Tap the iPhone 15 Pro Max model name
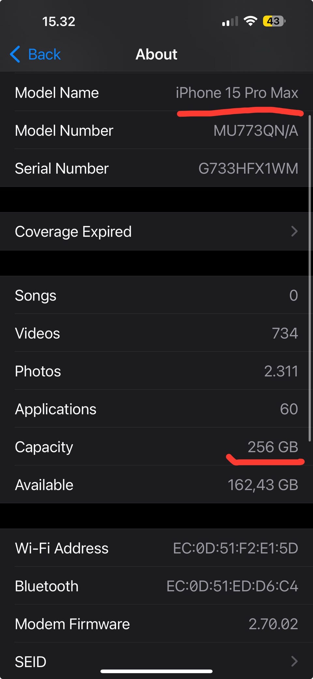This screenshot has height=679, width=313. [237, 93]
